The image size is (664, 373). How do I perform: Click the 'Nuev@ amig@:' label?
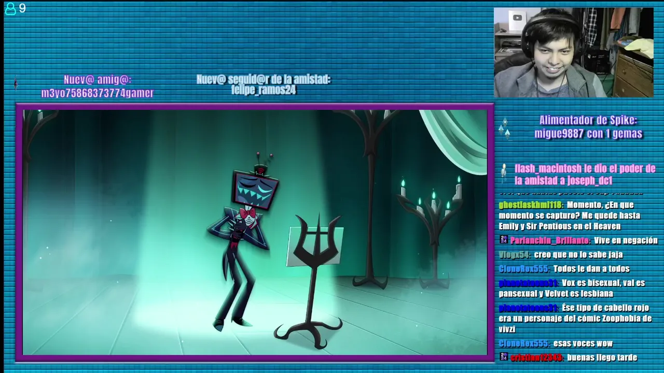click(x=98, y=80)
